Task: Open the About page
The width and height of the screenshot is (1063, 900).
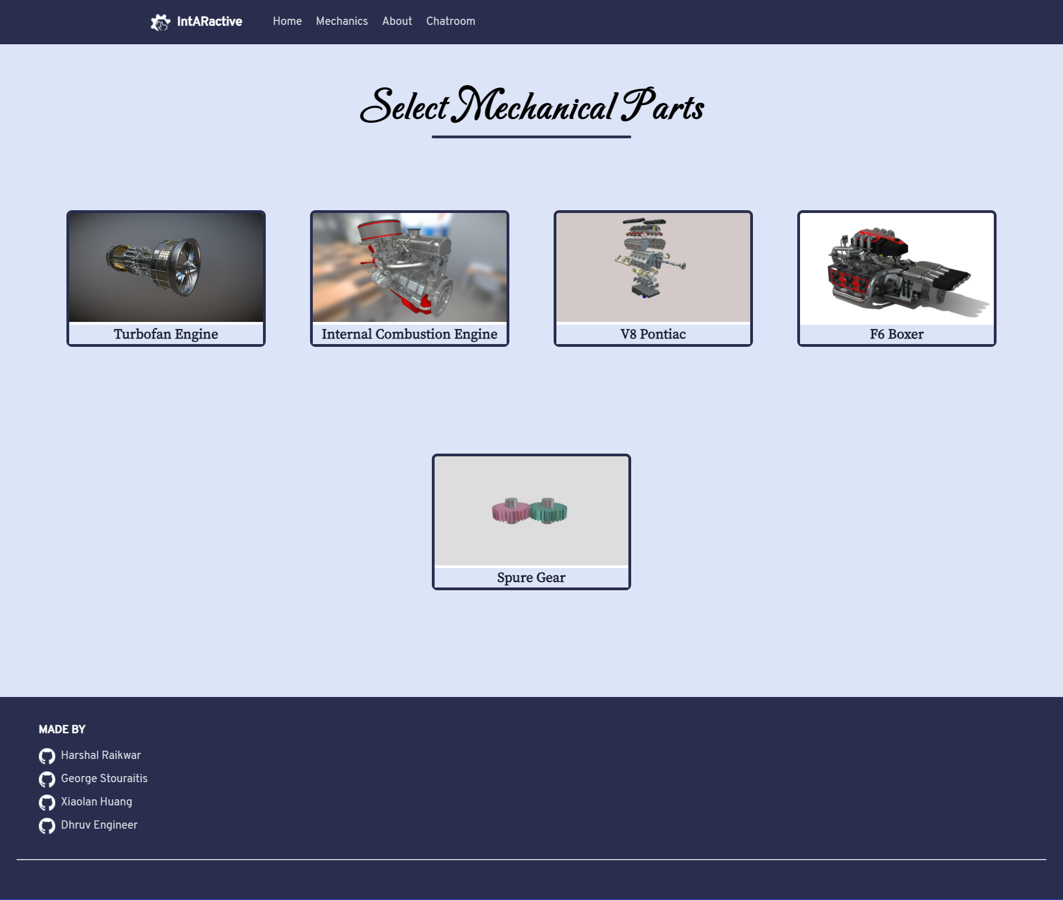Action: [397, 21]
